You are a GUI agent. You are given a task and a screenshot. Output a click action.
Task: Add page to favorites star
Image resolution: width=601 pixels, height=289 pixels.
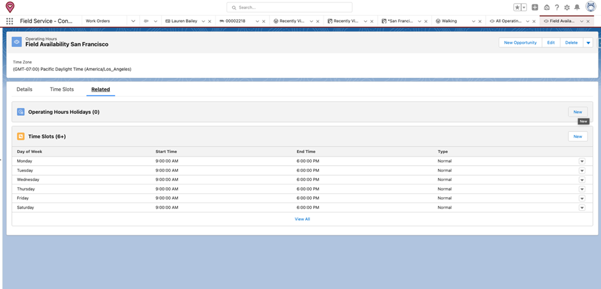(517, 7)
